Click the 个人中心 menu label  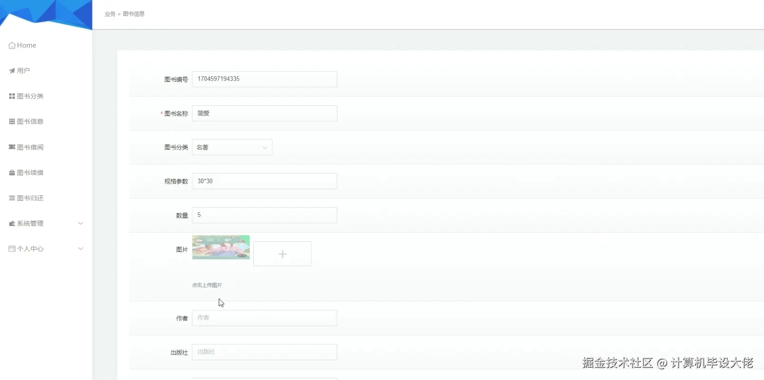click(x=30, y=249)
